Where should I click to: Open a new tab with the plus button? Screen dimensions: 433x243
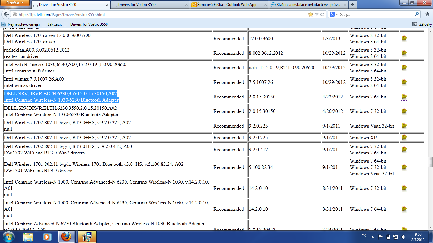(353, 5)
